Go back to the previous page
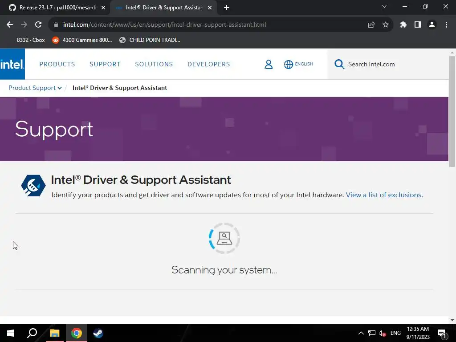 pos(10,25)
